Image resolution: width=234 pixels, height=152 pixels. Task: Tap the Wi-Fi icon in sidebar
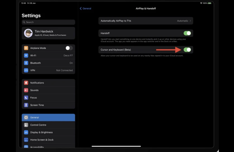[26, 56]
